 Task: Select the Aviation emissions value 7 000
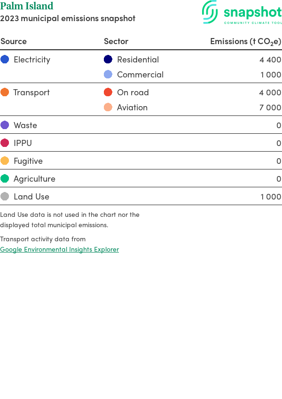click(270, 107)
